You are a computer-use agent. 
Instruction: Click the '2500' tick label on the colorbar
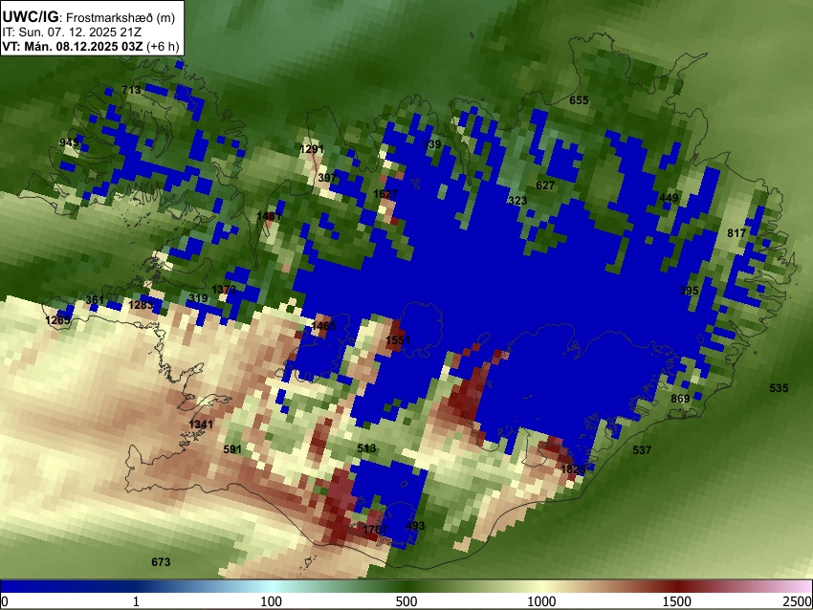coord(798,601)
